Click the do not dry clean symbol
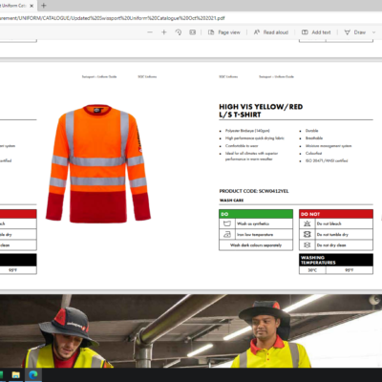This screenshot has width=382, height=382. click(307, 245)
